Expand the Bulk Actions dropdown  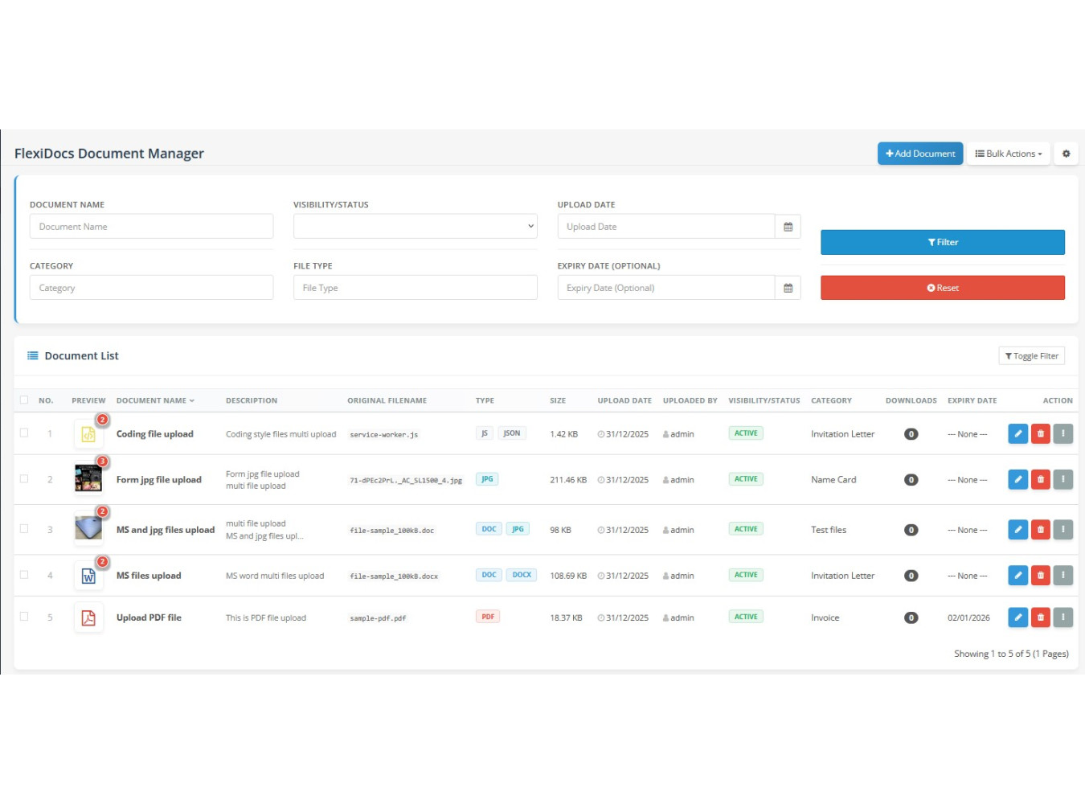(x=1008, y=153)
